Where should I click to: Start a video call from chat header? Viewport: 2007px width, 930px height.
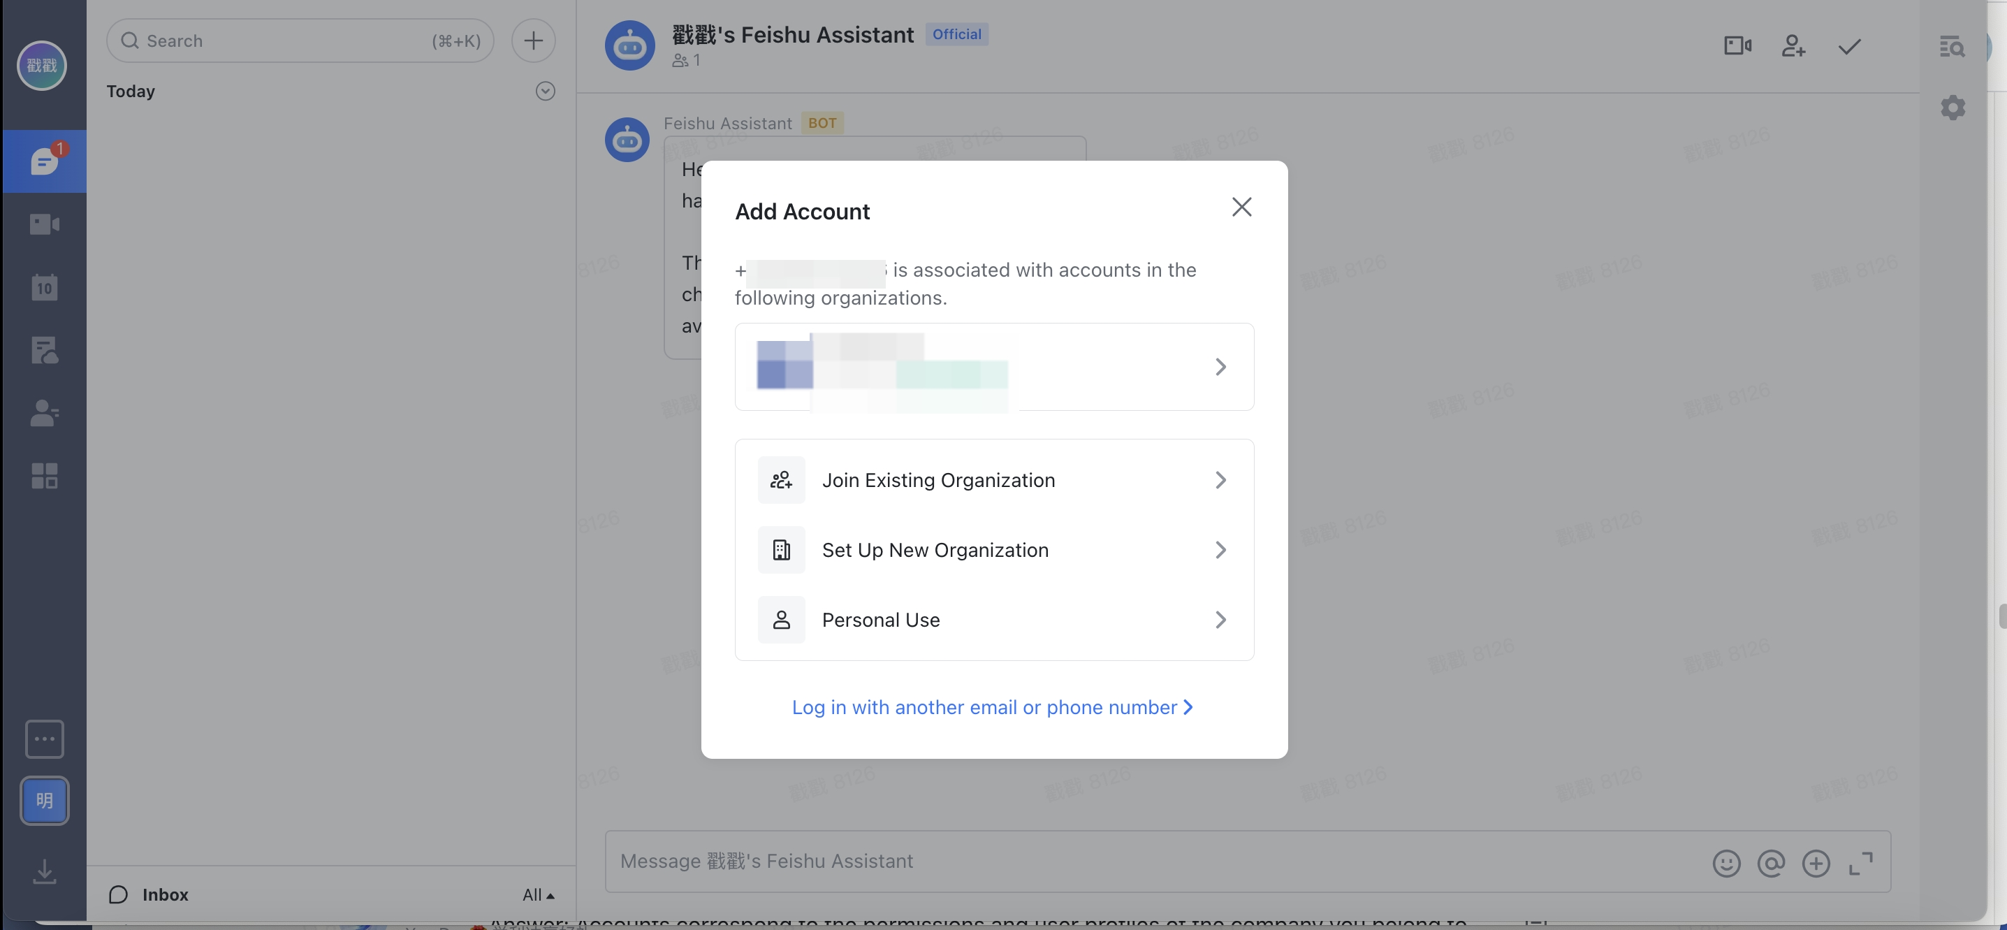click(1737, 46)
